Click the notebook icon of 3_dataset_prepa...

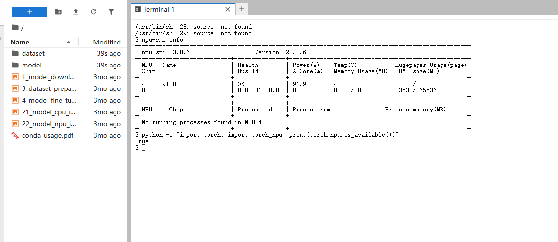coord(15,88)
